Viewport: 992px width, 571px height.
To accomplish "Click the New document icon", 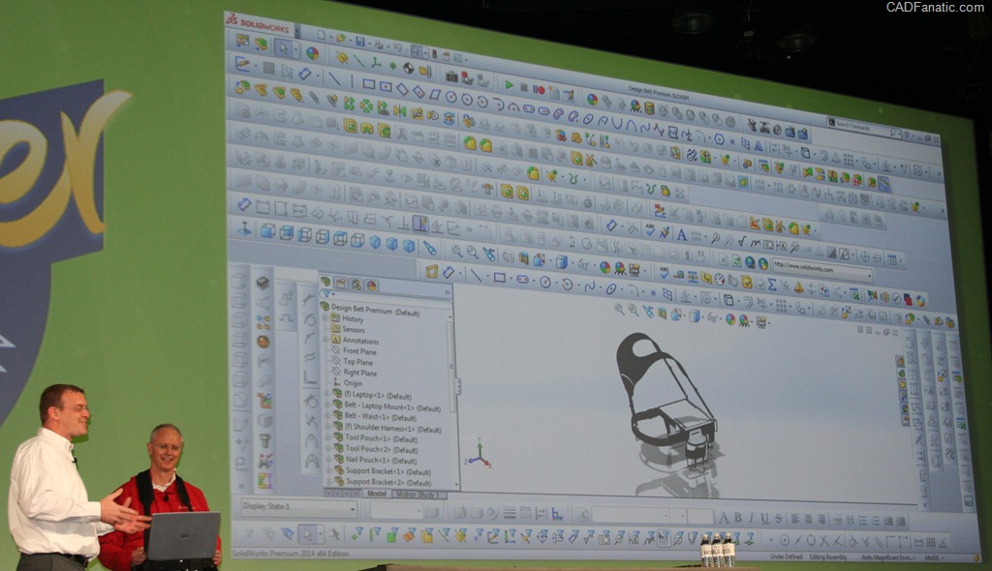I will [x=322, y=36].
